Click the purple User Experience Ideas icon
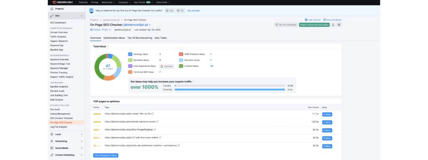 coord(130,66)
